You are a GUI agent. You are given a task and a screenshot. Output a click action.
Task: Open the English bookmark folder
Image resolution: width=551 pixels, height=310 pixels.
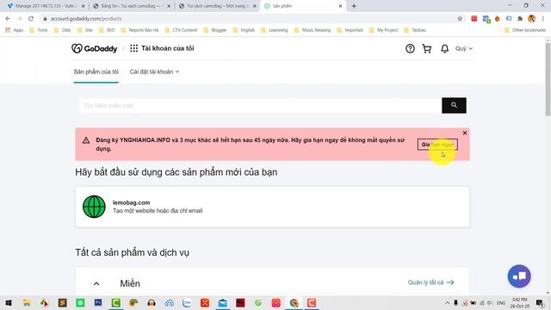click(x=244, y=30)
